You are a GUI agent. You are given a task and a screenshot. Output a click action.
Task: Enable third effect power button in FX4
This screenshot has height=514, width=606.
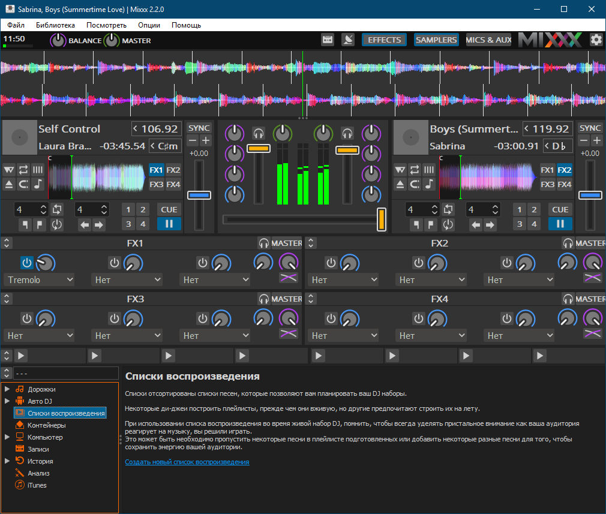pyautogui.click(x=506, y=318)
